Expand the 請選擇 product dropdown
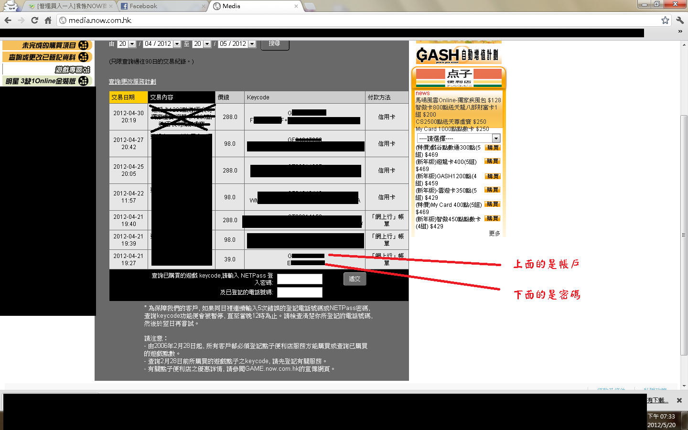688x430 pixels. [x=495, y=139]
